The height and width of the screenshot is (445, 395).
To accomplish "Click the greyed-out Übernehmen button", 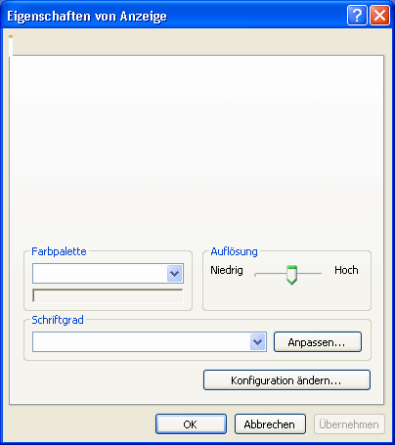I will pyautogui.click(x=349, y=424).
